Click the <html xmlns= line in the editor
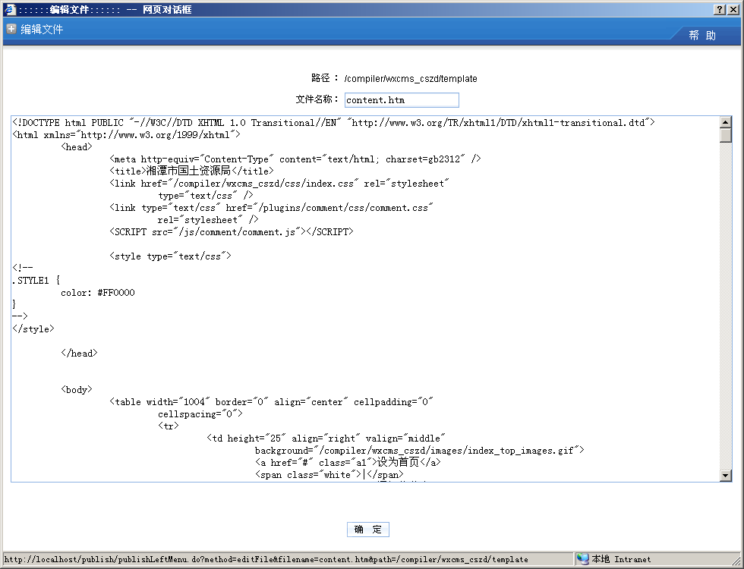744x569 pixels. (126, 135)
